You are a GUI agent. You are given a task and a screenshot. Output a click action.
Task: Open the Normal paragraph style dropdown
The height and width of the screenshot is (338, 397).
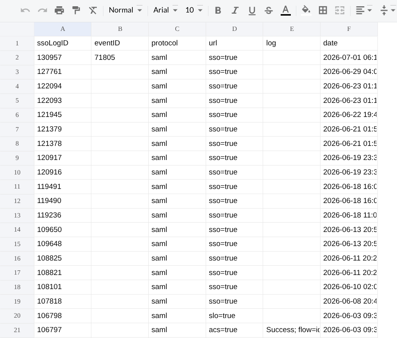pos(125,10)
